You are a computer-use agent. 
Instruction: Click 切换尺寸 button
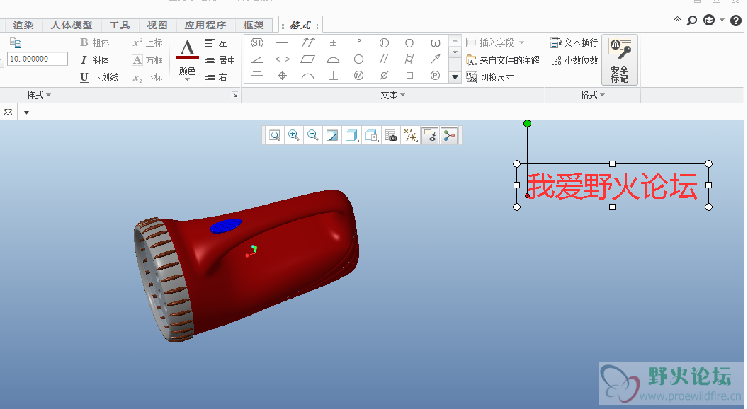pos(490,77)
